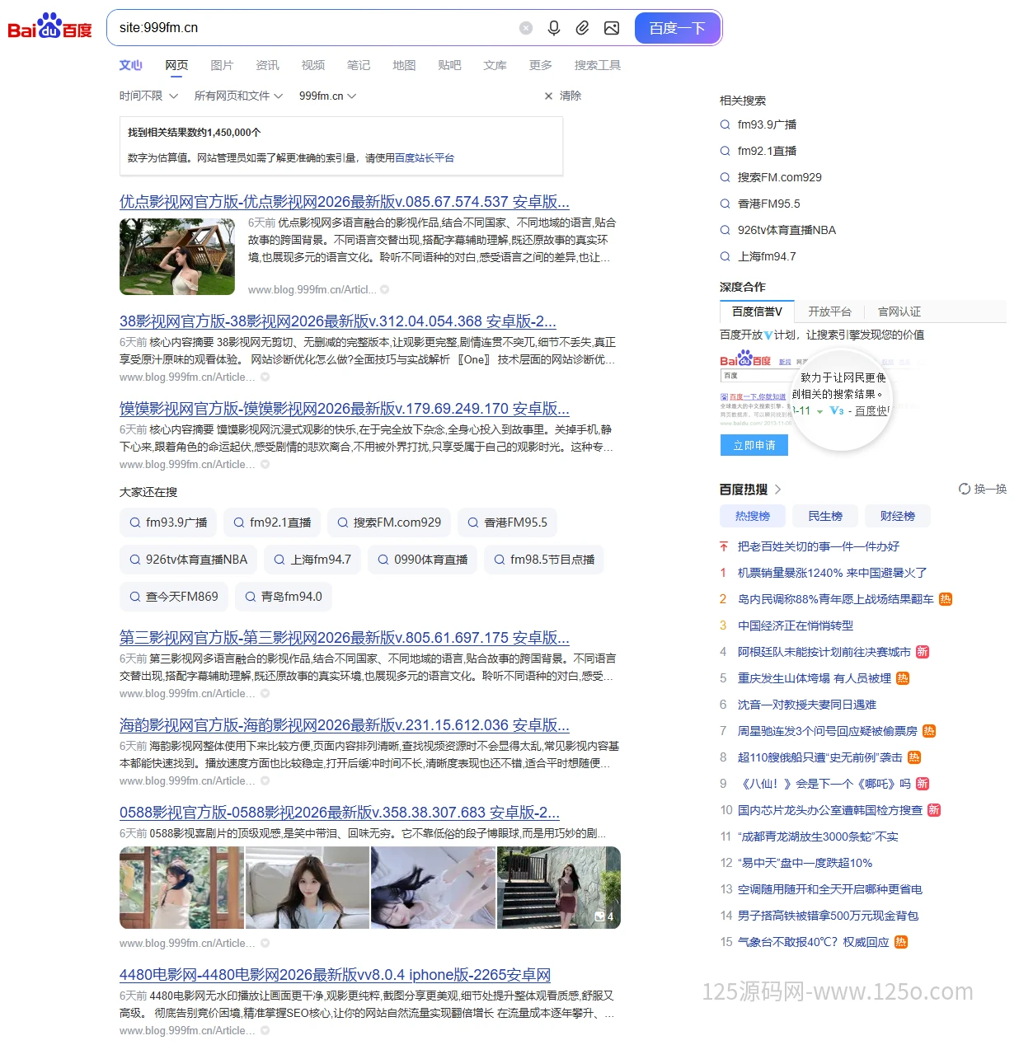Click the magnifier icon beside 香港FM95.5 in 相关搜索

[726, 204]
